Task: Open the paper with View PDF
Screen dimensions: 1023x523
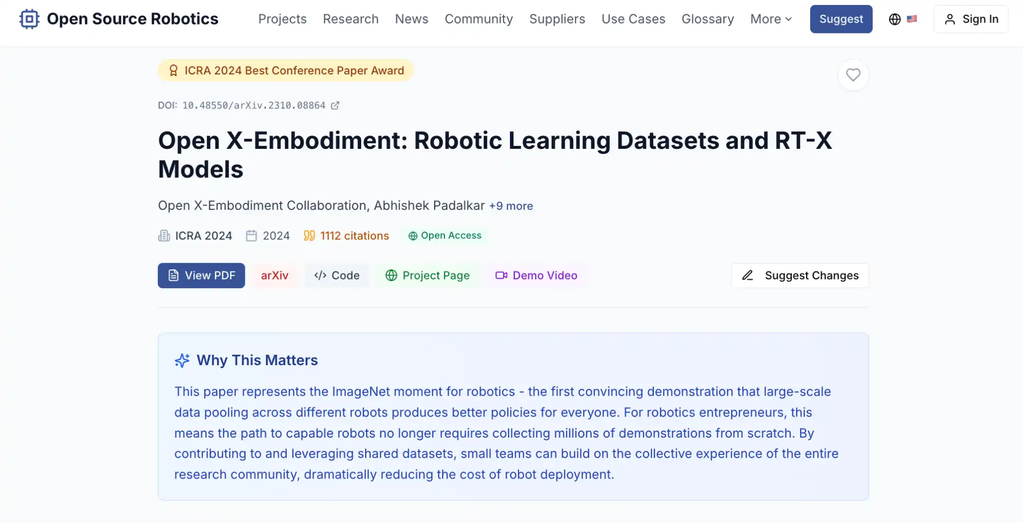Action: click(201, 275)
